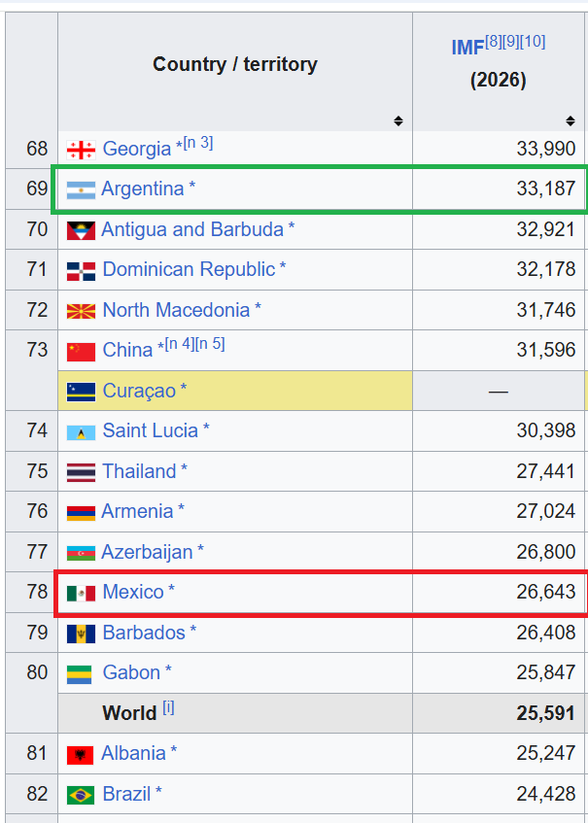Screen dimensions: 588x823
Task: Select the value 24,428 for Brazil
Action: pos(546,794)
